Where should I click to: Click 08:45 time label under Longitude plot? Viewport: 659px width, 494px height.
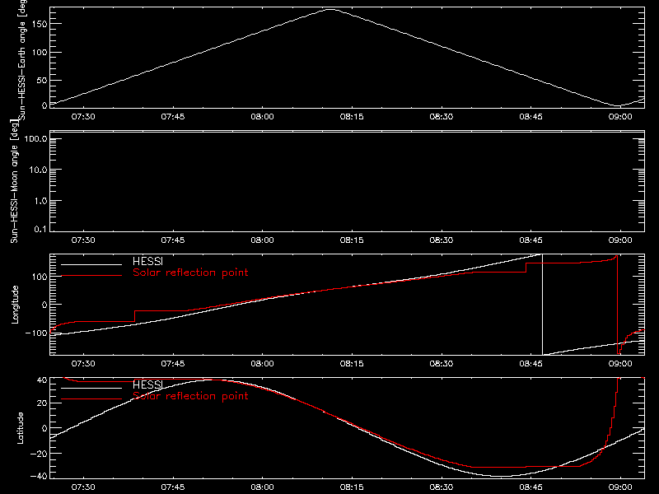pyautogui.click(x=530, y=364)
